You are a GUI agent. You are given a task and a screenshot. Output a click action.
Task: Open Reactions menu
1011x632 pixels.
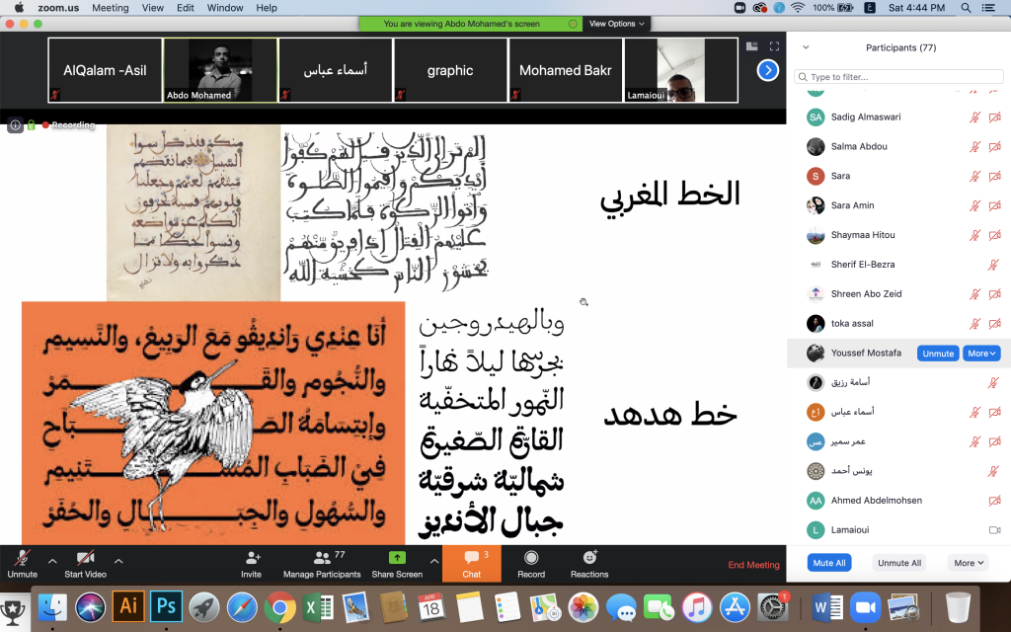[x=589, y=564]
